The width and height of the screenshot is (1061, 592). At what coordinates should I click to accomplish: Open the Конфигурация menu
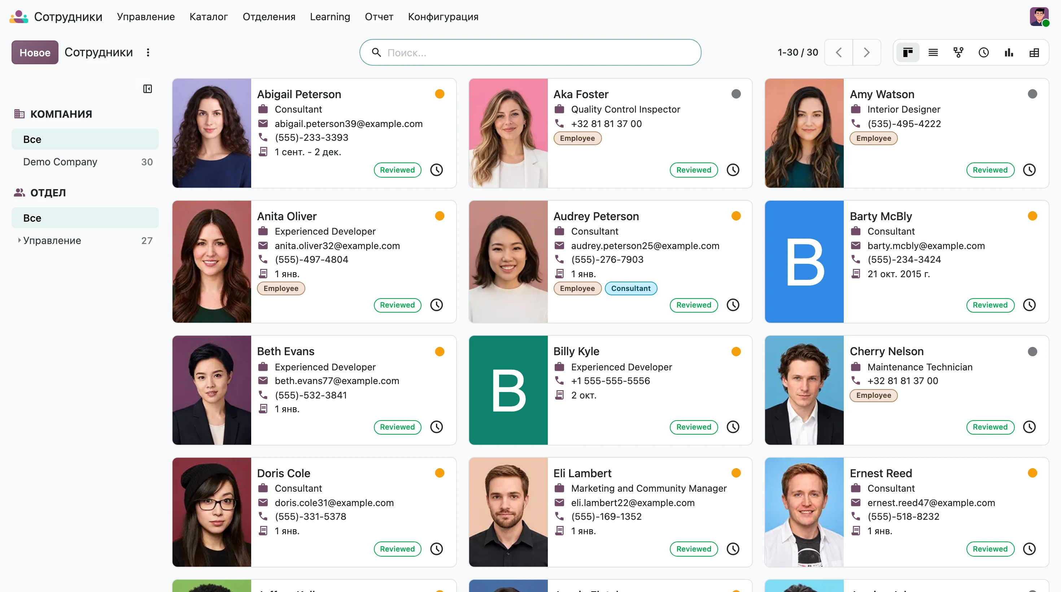pos(443,17)
